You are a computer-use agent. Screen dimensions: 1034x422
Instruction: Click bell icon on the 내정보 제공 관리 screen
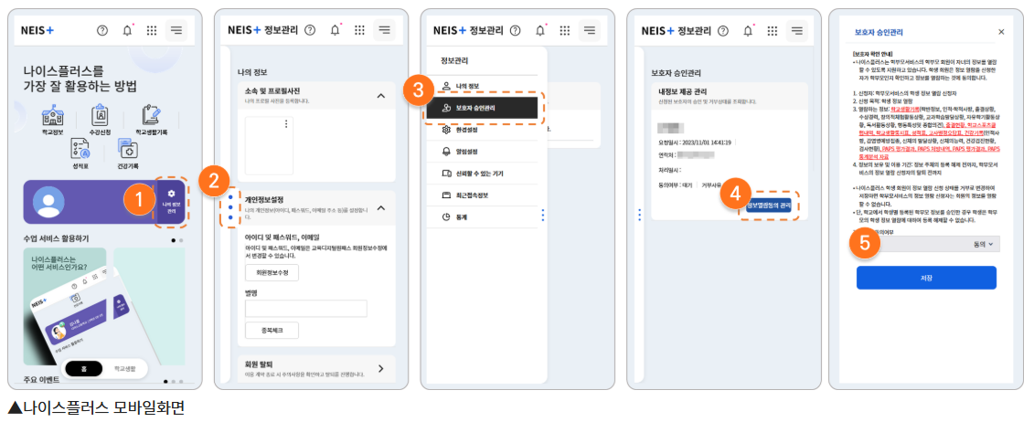pos(748,30)
